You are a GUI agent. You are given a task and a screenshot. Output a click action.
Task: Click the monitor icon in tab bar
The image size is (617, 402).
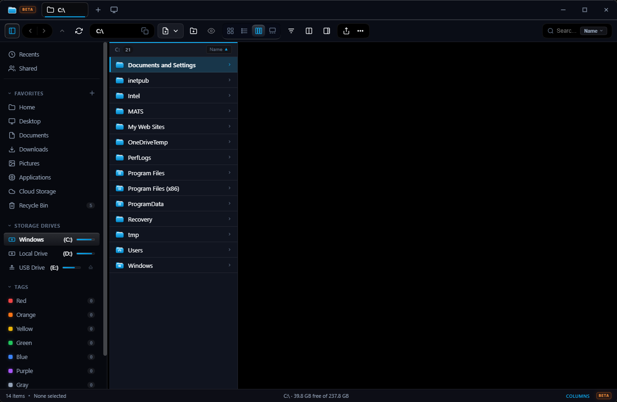[x=114, y=10]
